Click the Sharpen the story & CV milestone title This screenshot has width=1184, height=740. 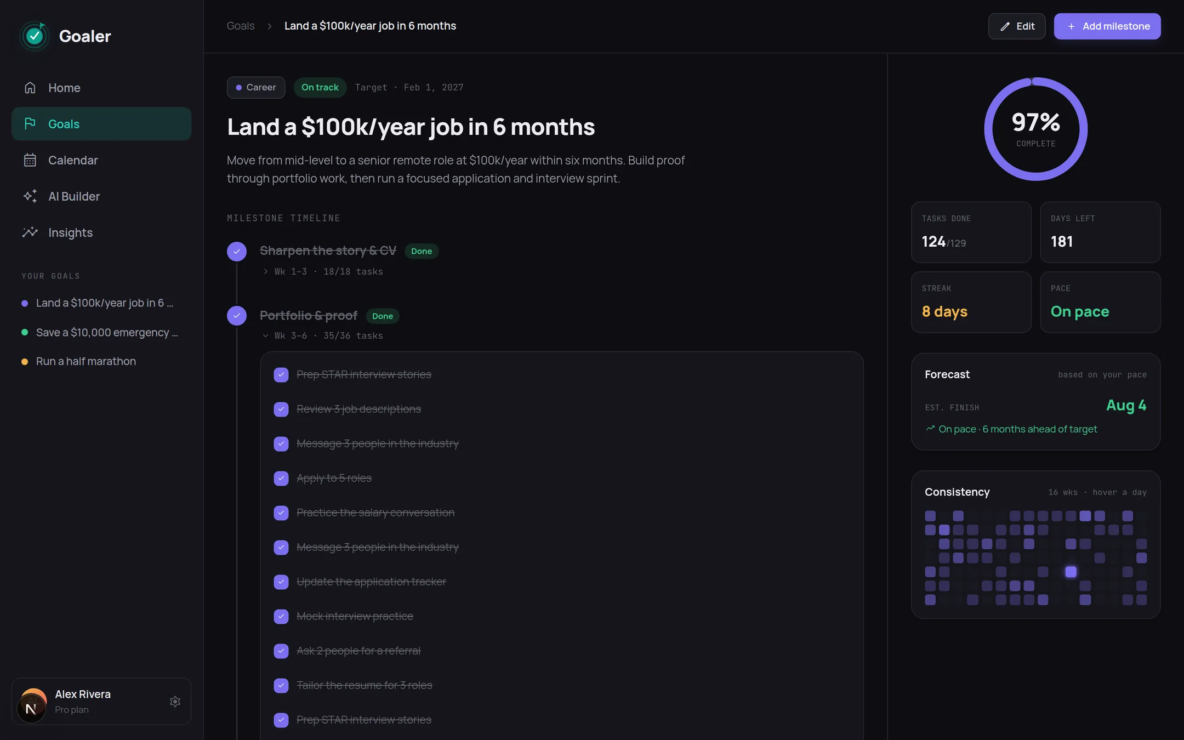click(328, 251)
